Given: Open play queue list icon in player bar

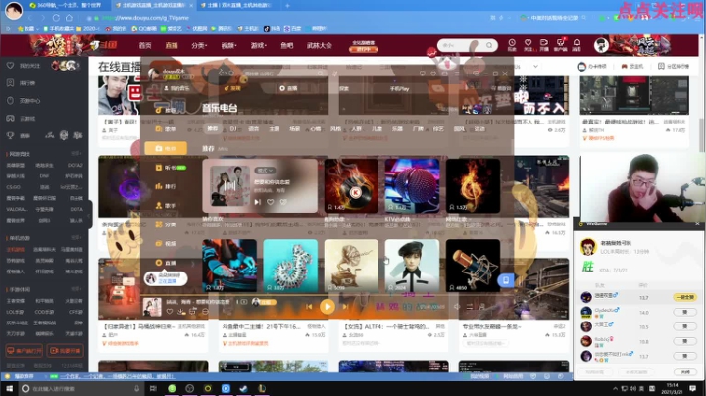Looking at the screenshot, I should [481, 306].
